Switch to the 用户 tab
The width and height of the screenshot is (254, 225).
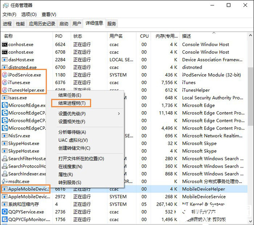[x=77, y=24]
